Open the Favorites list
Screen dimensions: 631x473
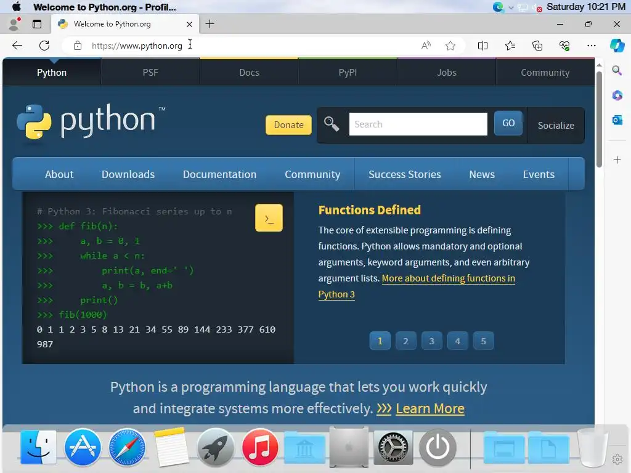510,46
